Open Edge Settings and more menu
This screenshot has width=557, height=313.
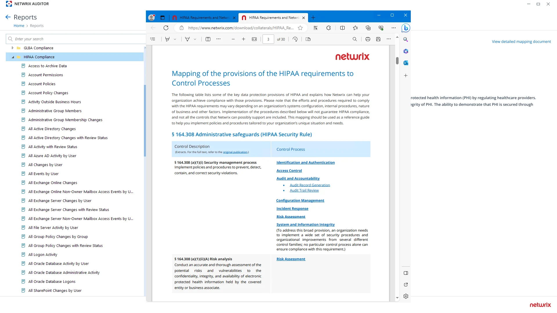point(393,28)
